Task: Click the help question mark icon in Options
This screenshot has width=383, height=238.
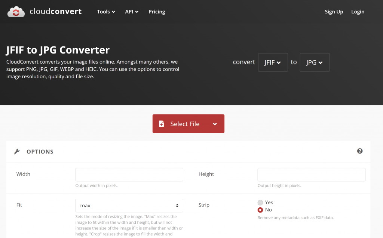Action: pos(360,151)
